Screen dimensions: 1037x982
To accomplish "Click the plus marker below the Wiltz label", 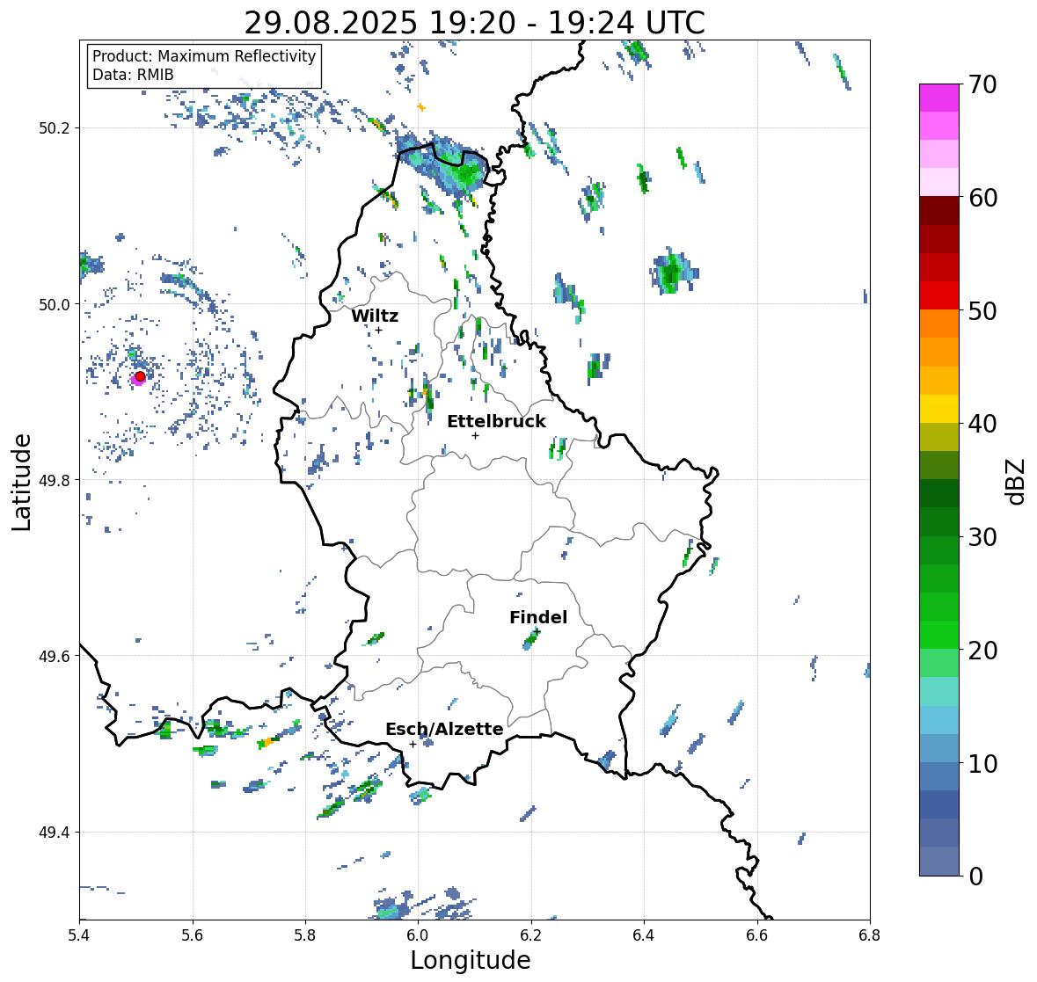I will pyautogui.click(x=378, y=330).
